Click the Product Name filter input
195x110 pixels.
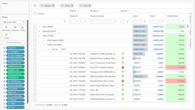click(101, 22)
